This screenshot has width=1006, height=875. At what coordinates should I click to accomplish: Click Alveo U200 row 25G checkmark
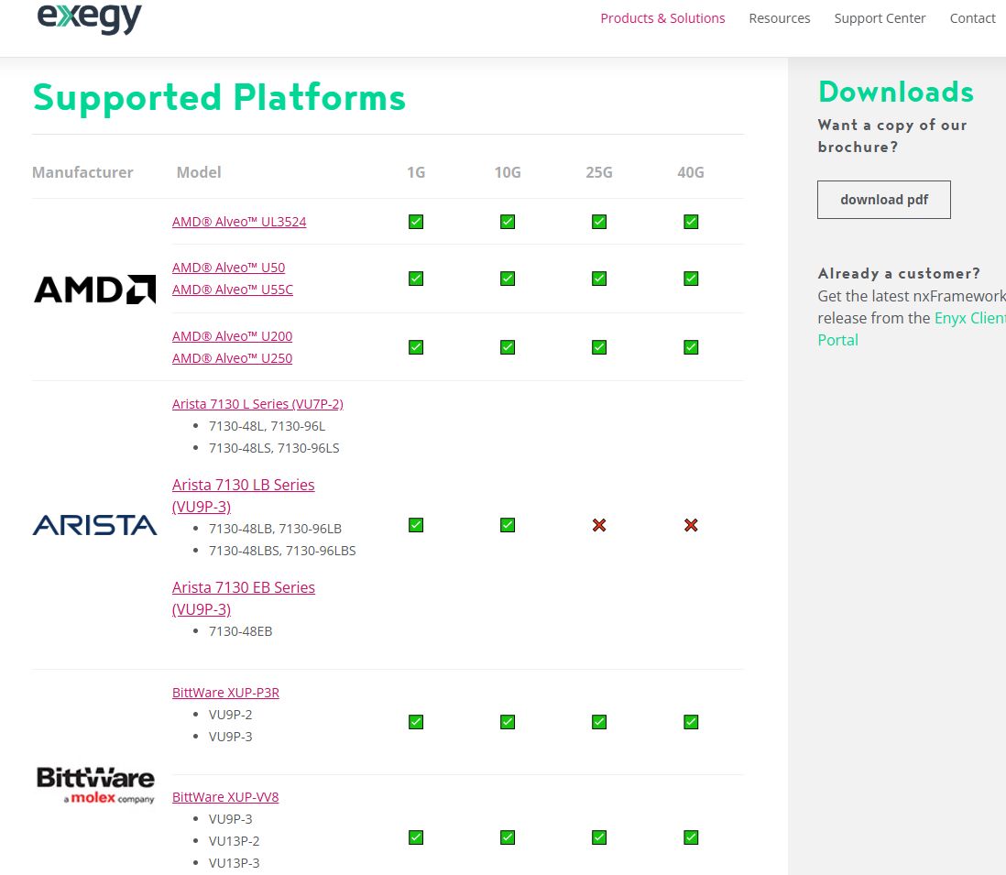pyautogui.click(x=599, y=347)
